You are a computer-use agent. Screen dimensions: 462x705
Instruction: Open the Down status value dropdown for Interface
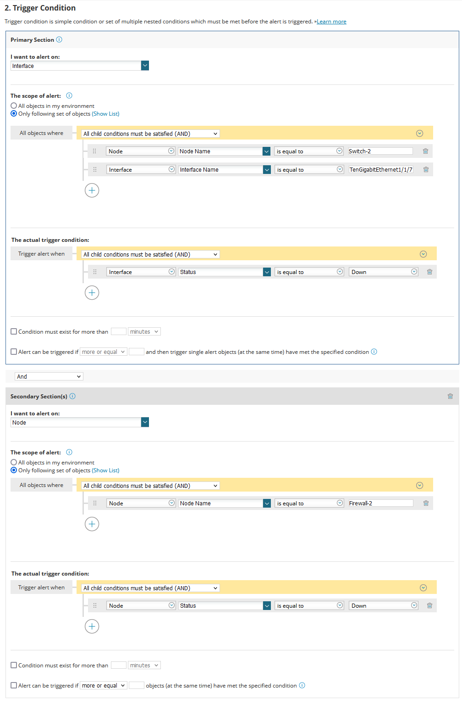[x=384, y=272]
